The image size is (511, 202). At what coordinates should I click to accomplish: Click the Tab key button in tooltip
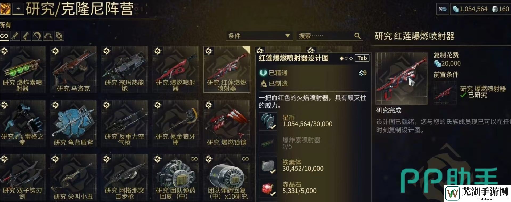click(362, 58)
